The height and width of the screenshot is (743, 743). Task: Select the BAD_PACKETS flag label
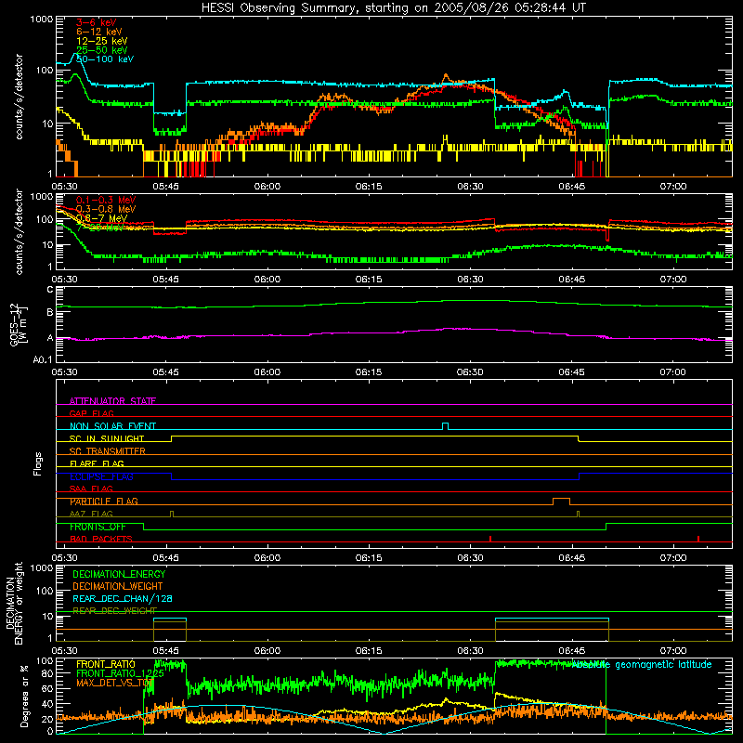pos(101,539)
